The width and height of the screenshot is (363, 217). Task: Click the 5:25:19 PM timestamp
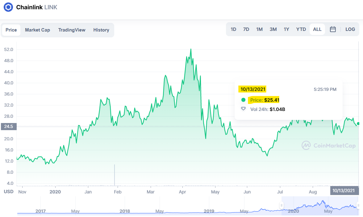(x=325, y=89)
